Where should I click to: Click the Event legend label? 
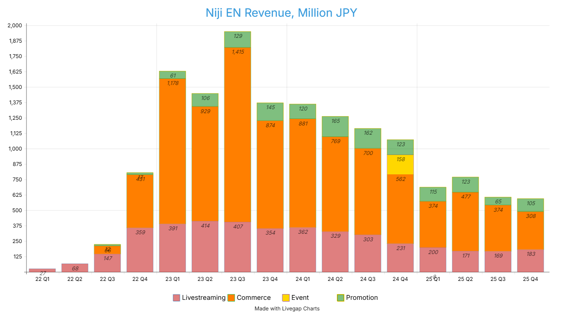tap(300, 298)
